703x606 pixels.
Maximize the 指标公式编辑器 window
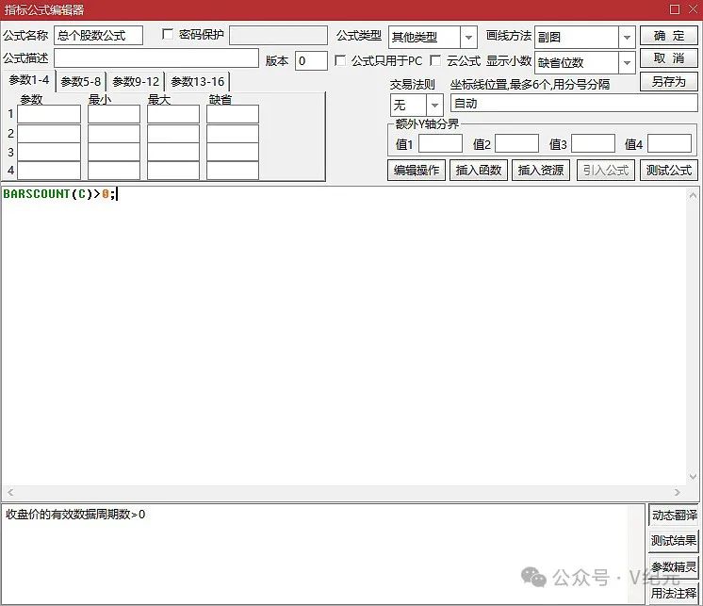(x=675, y=9)
